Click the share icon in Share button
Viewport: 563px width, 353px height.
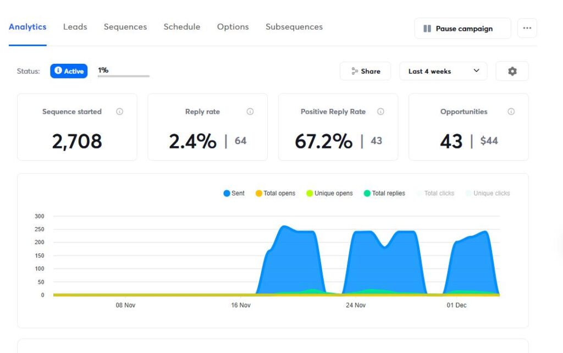pos(355,71)
